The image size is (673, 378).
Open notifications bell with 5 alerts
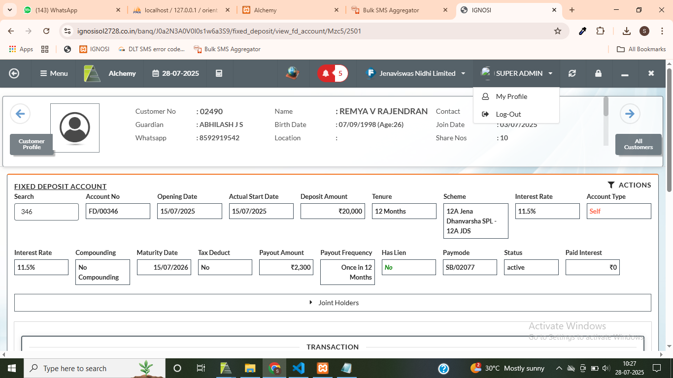click(x=333, y=73)
